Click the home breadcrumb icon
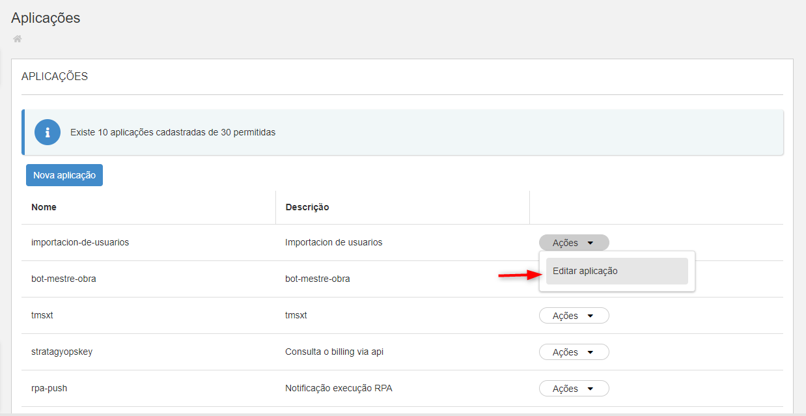Screen dimensions: 806x416 [x=18, y=39]
